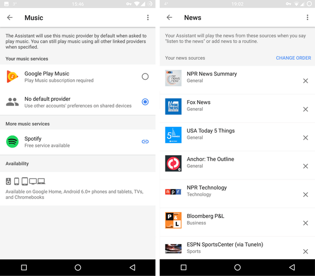Select Google Play Music radio button
Screen dimensions: 315x276
pyautogui.click(x=145, y=77)
